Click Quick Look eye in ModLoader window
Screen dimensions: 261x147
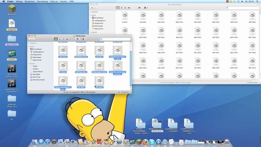pyautogui.click(x=77, y=39)
